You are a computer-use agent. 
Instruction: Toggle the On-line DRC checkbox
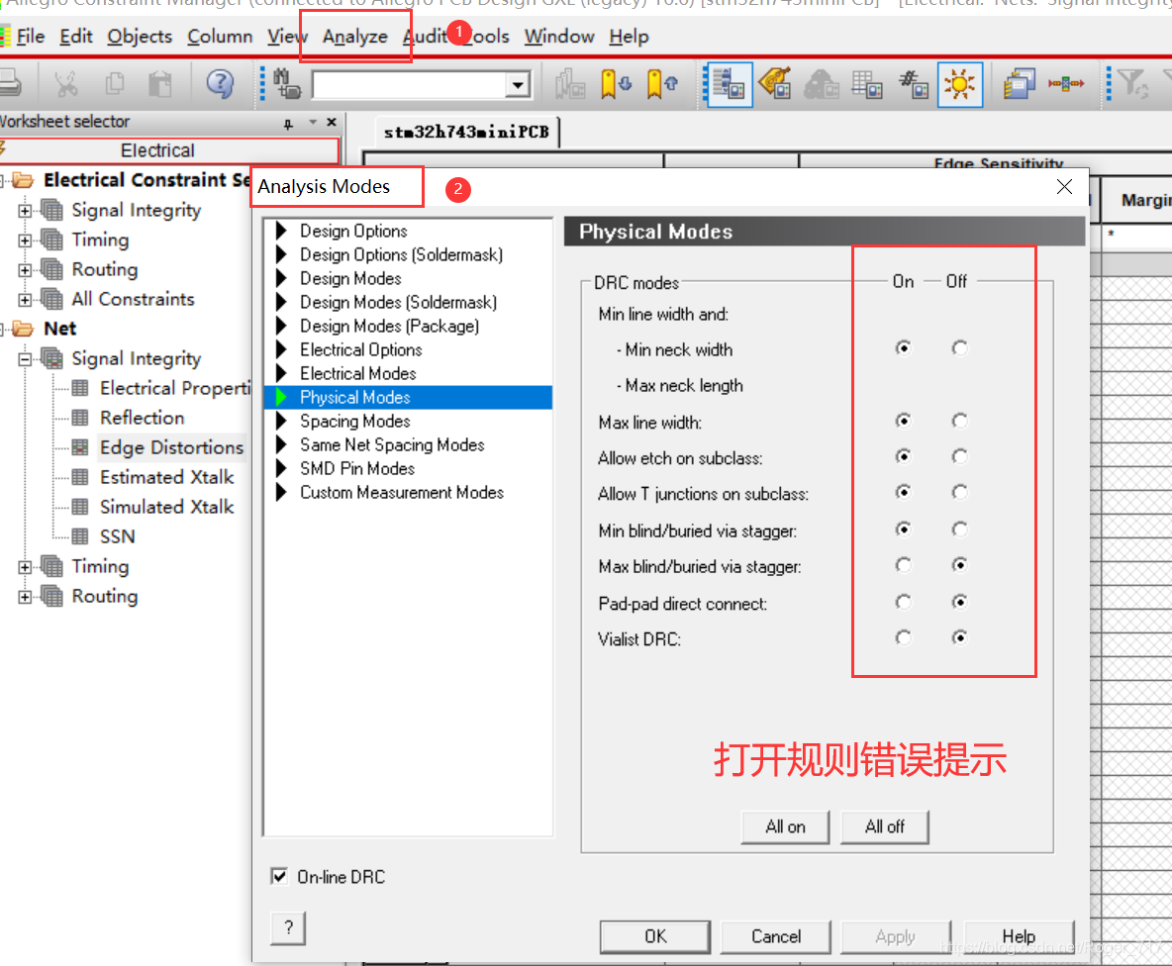click(x=279, y=877)
